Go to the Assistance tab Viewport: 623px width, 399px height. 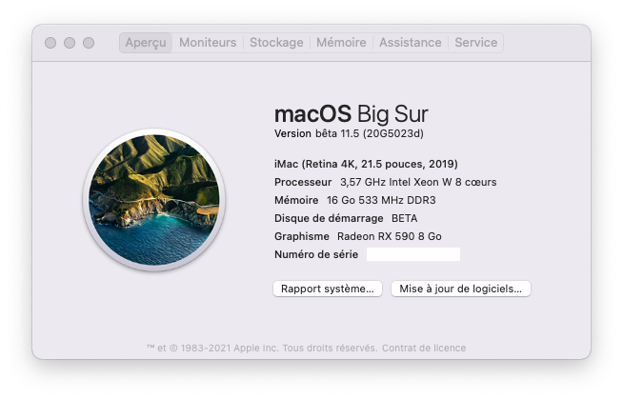click(x=411, y=43)
